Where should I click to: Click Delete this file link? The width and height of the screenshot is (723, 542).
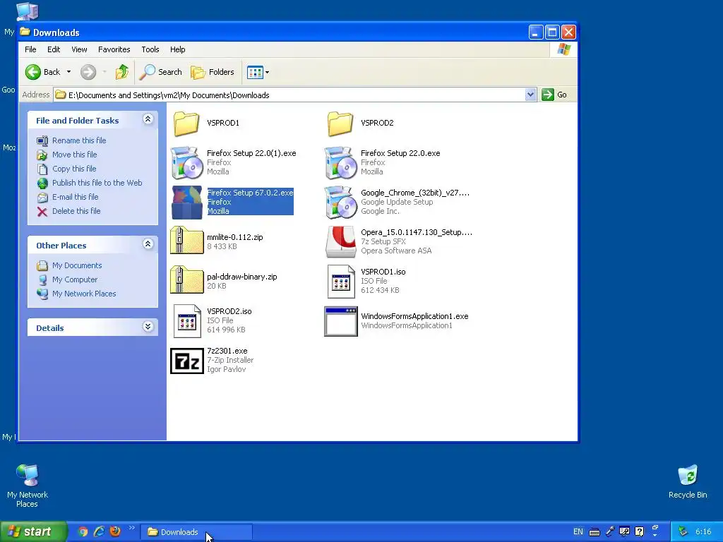pyautogui.click(x=76, y=211)
